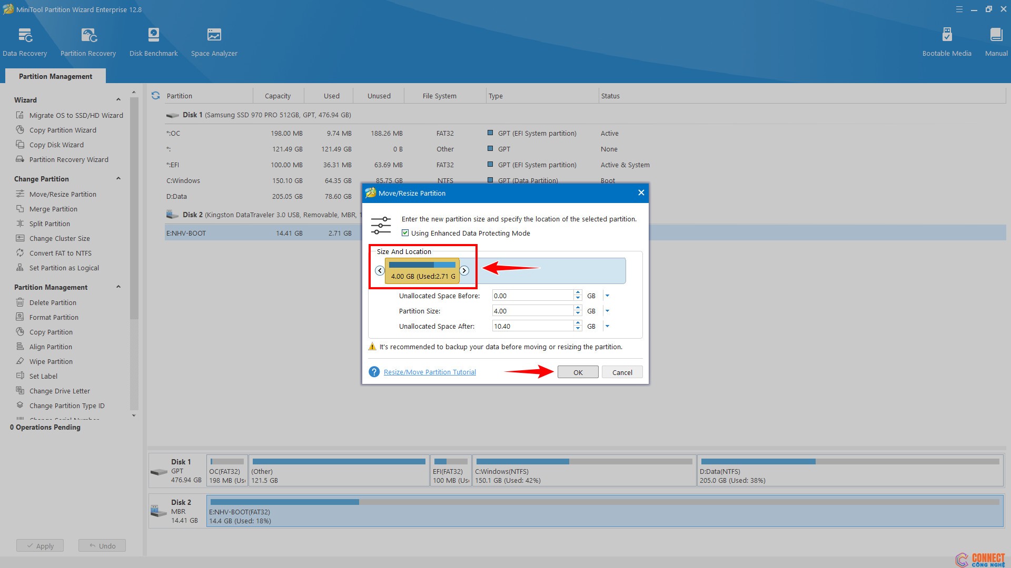Switch to Partition Management tab
The height and width of the screenshot is (568, 1011).
55,76
